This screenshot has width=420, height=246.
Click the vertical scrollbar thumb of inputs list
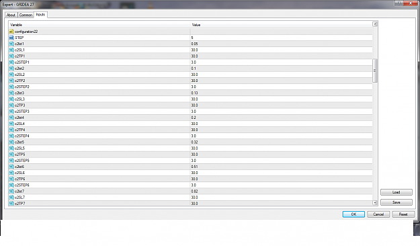click(x=375, y=71)
